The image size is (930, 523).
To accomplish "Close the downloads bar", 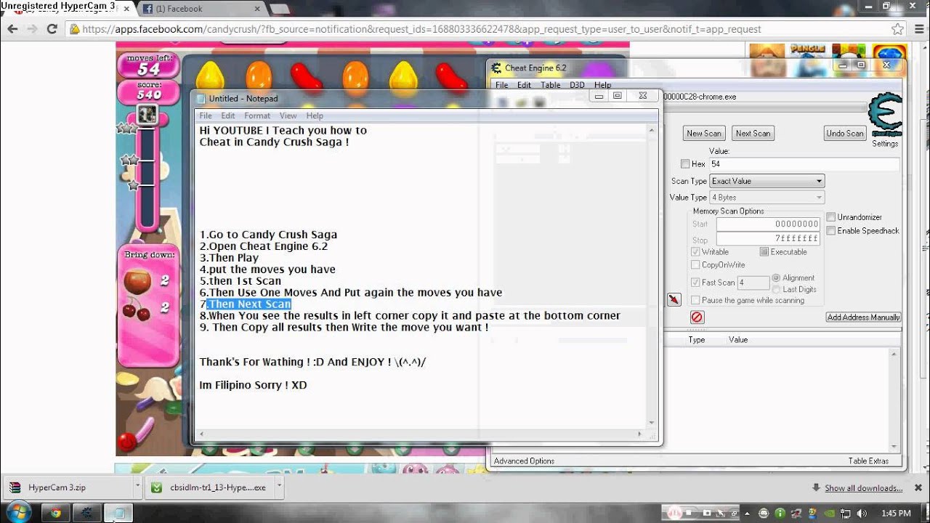I will (918, 487).
